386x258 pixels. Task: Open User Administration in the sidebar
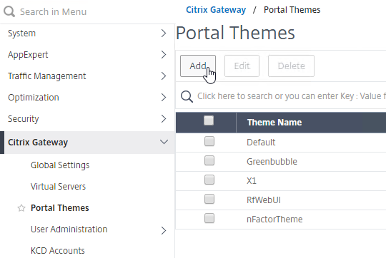(x=69, y=229)
